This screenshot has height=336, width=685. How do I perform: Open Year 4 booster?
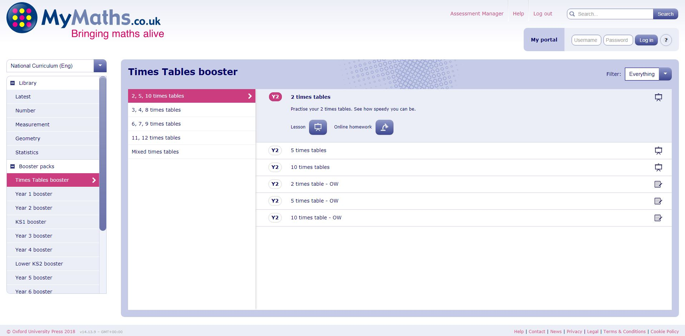coord(53,250)
